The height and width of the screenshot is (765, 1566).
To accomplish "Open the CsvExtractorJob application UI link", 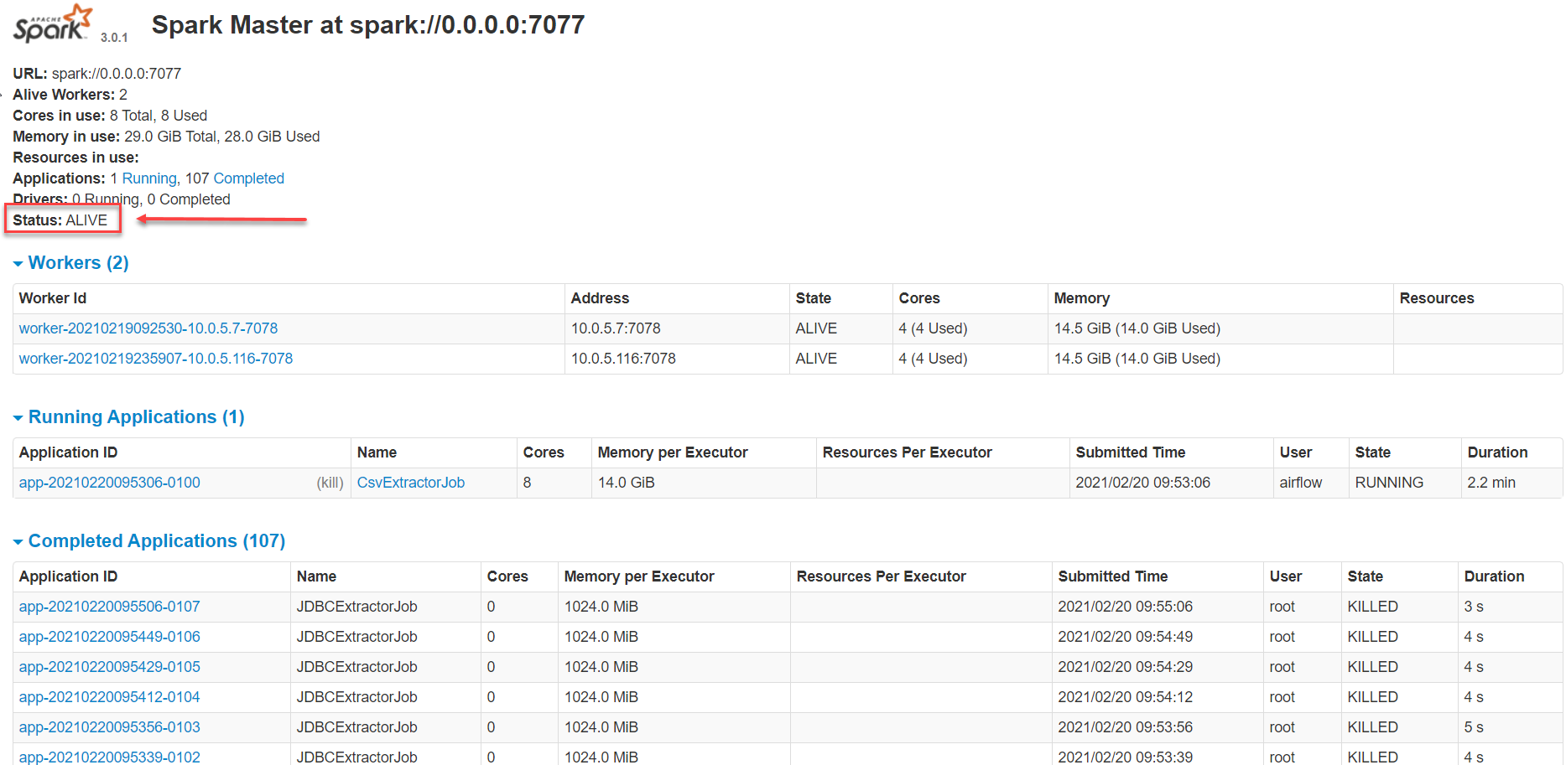I will [410, 483].
